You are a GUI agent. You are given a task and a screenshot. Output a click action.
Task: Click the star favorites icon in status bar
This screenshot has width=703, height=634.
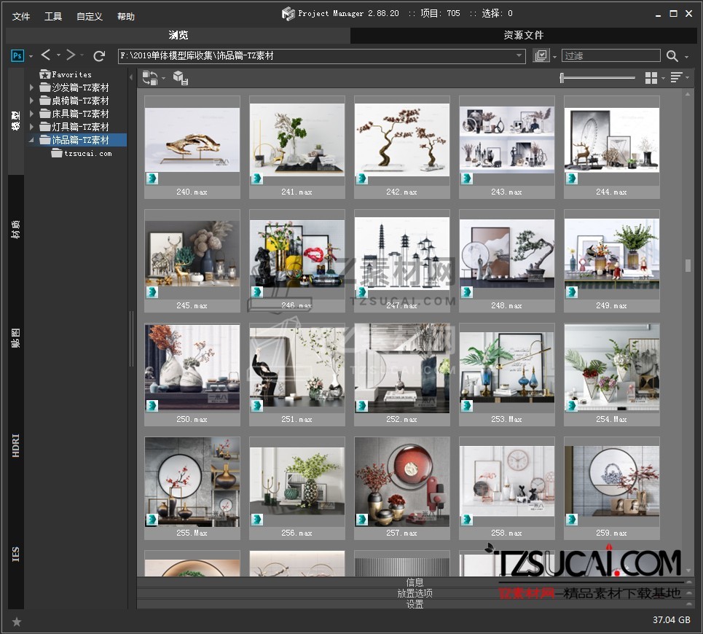click(17, 622)
